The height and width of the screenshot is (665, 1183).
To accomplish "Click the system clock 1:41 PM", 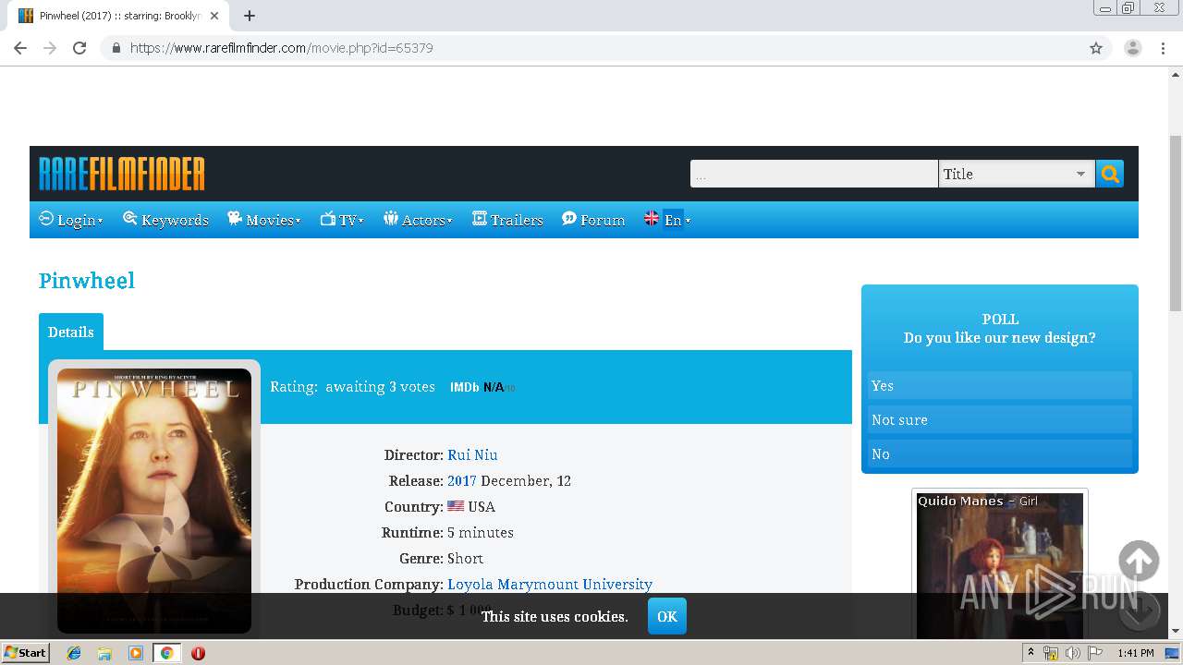I will [x=1136, y=653].
